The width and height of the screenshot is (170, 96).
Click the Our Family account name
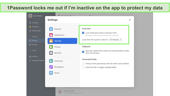[x=37, y=16]
